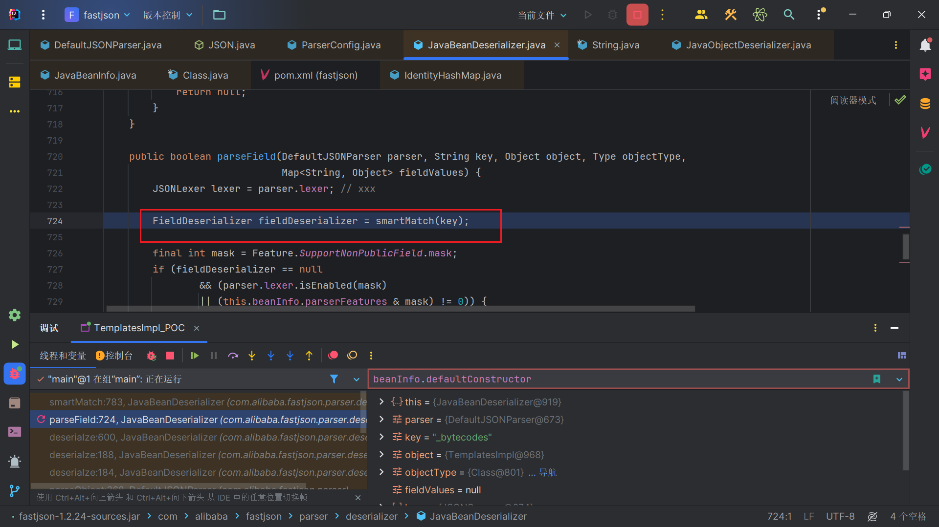Open the fastjson project dropdown
The height and width of the screenshot is (527, 939).
coord(98,15)
